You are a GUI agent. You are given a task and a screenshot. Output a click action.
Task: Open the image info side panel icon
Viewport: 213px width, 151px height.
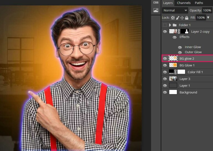156,10
